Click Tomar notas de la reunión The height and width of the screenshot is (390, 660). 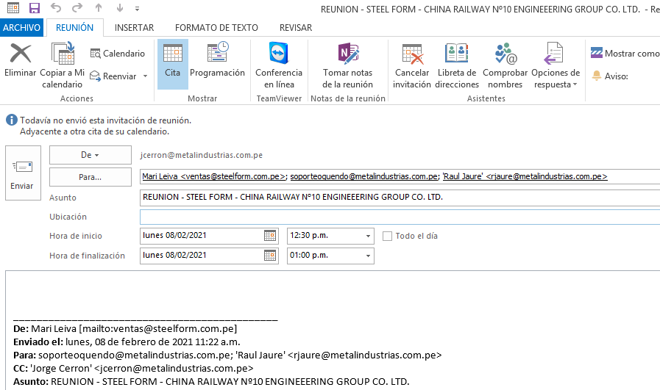[348, 65]
